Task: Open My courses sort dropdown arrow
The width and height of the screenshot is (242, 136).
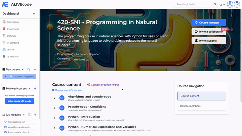Action: point(23,70)
